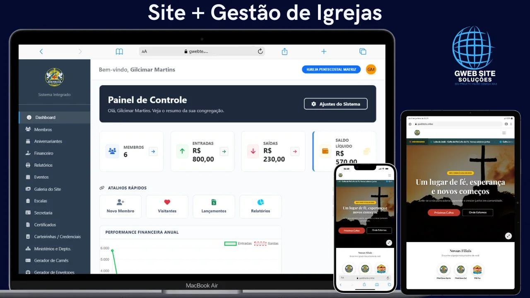Click Onde Estamos button on the phone
Viewport: 530px width, 298px height.
379,231
